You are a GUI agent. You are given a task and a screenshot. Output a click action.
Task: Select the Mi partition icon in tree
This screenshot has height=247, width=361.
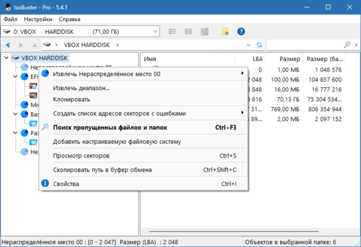click(24, 105)
